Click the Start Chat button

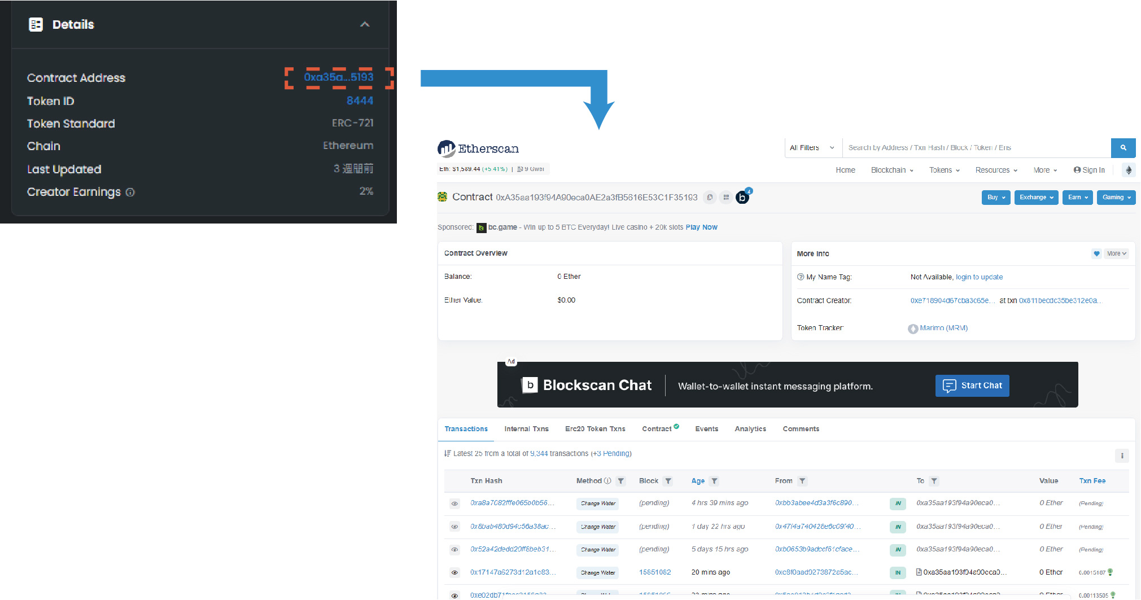972,386
